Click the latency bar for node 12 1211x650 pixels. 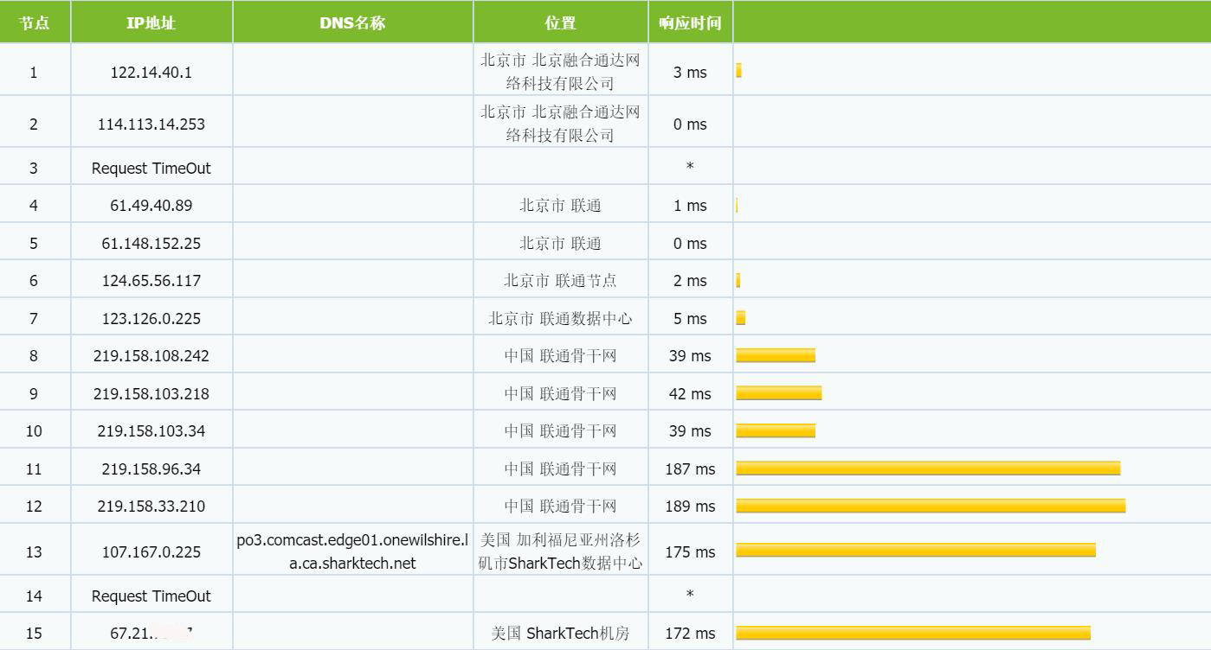(x=931, y=506)
